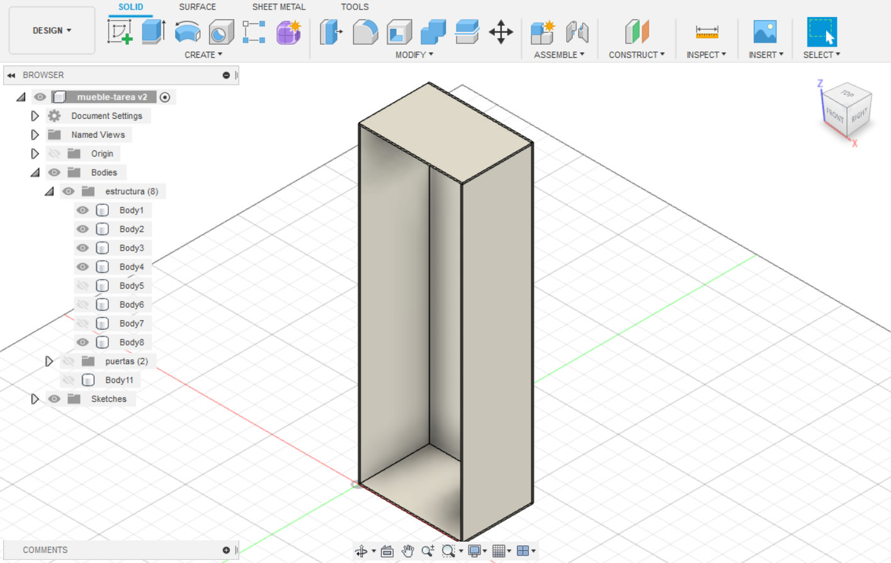Hide Body3 using its eye icon

click(x=82, y=248)
